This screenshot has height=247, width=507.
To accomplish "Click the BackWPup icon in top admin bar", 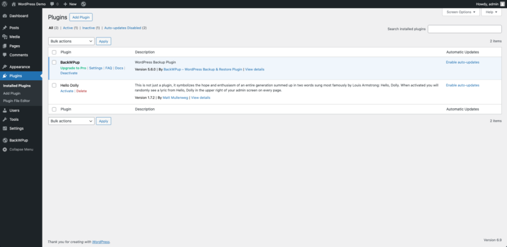I will click(x=83, y=4).
